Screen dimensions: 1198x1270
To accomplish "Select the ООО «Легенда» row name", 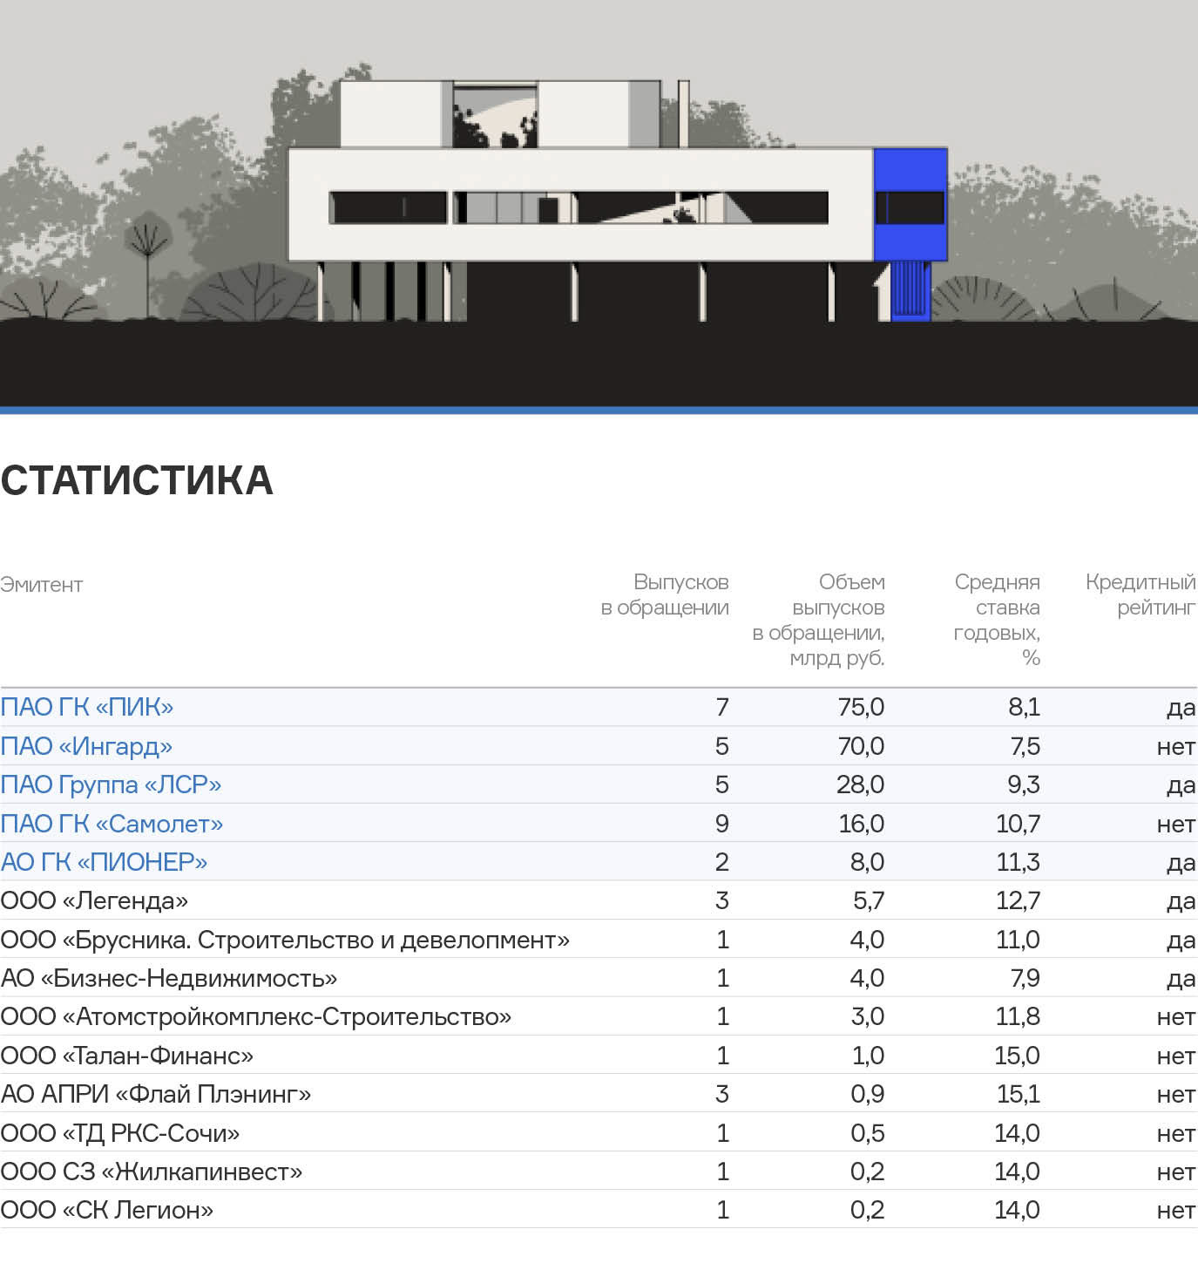I will 94,900.
